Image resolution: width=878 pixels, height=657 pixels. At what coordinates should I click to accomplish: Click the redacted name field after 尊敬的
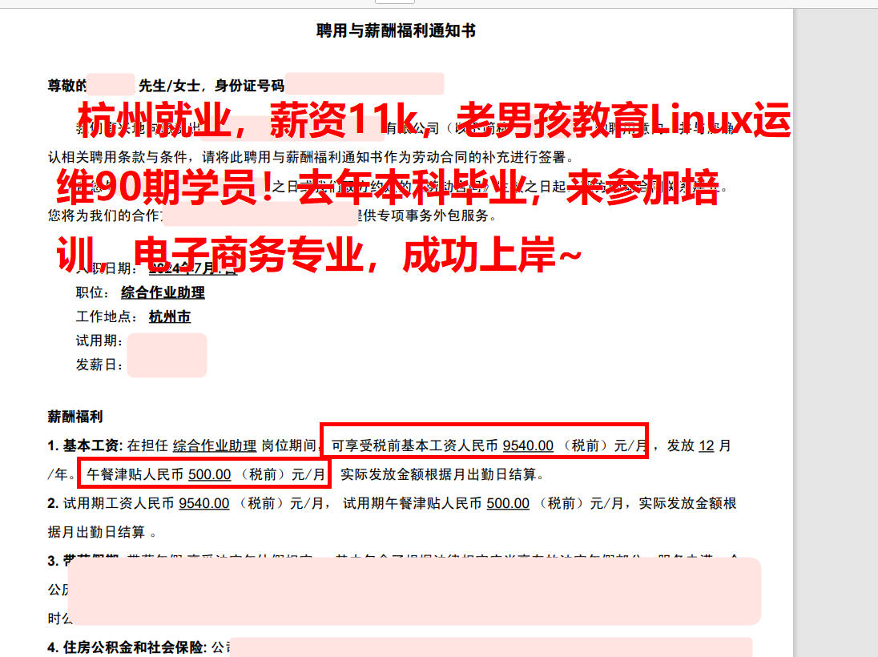coord(111,84)
